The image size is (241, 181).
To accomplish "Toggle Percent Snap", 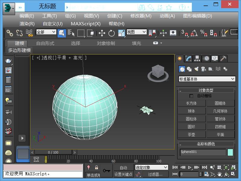I will tap(204, 33).
